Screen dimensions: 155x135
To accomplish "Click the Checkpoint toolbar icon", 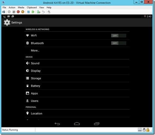I will [x=39, y=12].
